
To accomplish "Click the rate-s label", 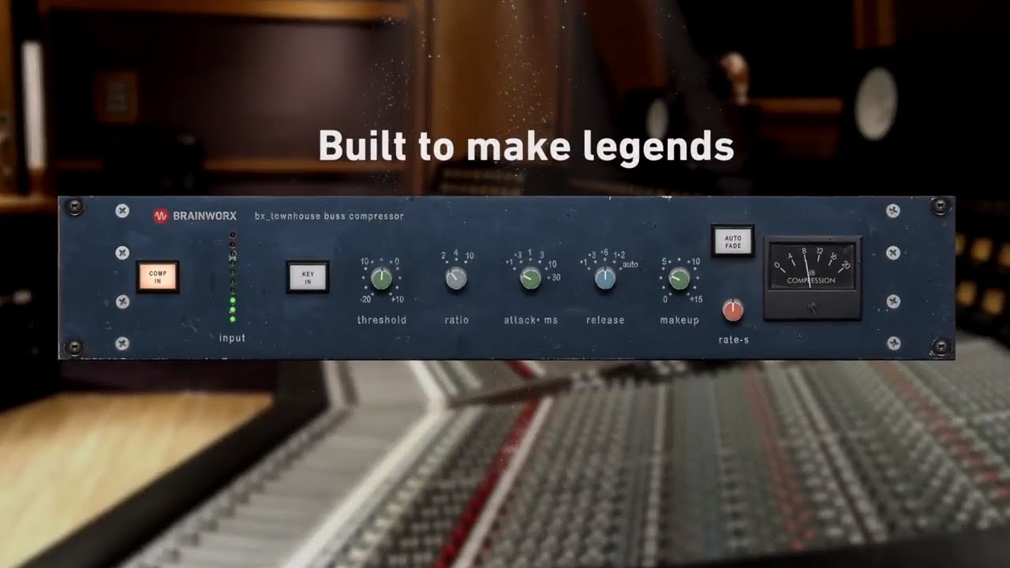I will click(733, 341).
